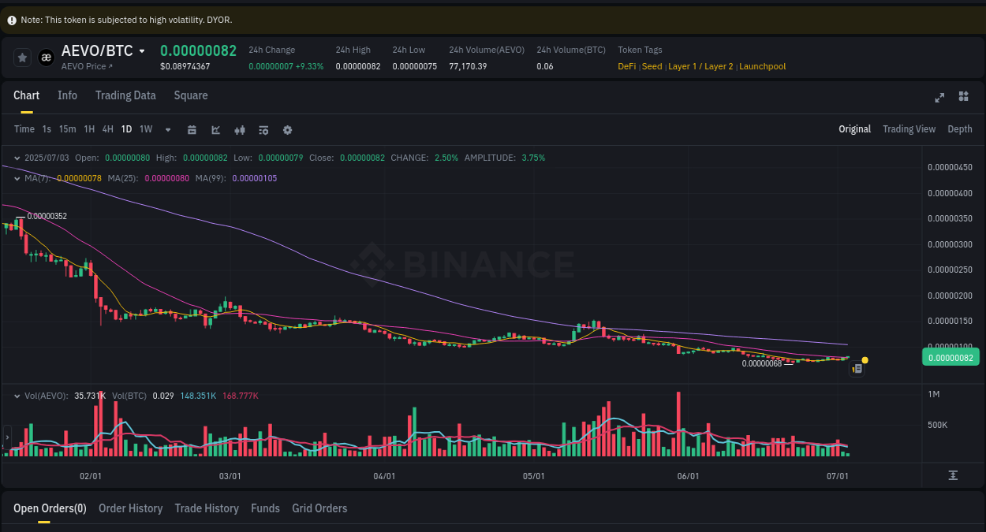This screenshot has width=986, height=532.
Task: Open the chart settings gear
Action: click(x=287, y=129)
